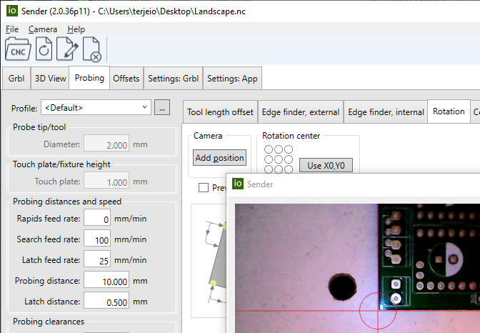
Task: Select top-right rotation center radio button
Action: (x=289, y=149)
